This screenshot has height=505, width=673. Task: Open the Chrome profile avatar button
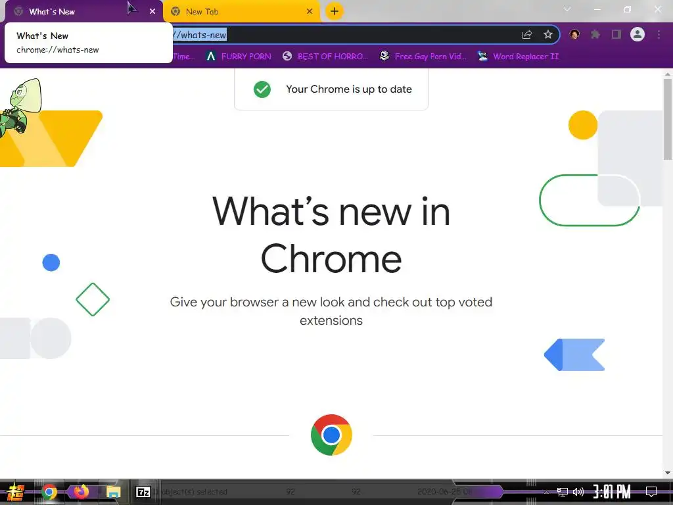tap(638, 34)
